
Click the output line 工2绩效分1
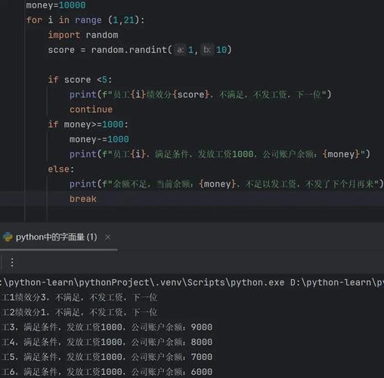point(79,312)
